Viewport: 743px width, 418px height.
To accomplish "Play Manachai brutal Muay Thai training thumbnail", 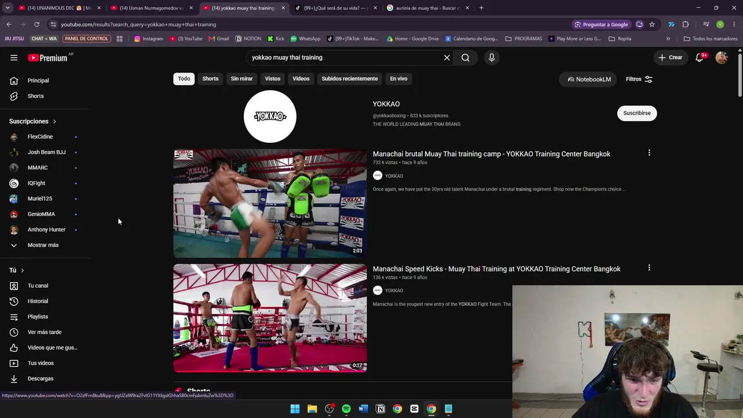I will point(270,203).
